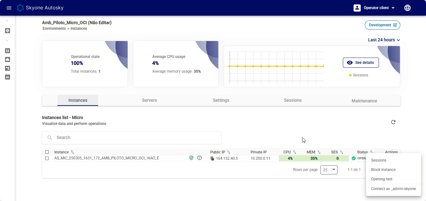The height and width of the screenshot is (201, 426).
Task: Click the Development environment button
Action: coord(382,25)
